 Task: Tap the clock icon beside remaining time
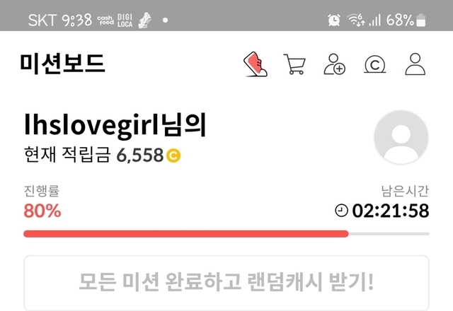[x=341, y=210]
